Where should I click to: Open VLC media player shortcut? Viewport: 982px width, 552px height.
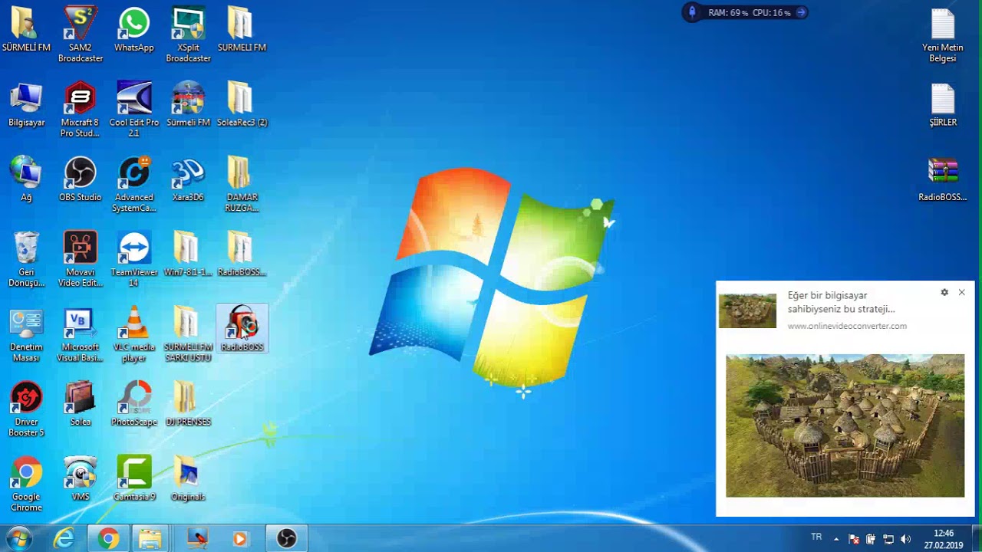[x=134, y=334]
